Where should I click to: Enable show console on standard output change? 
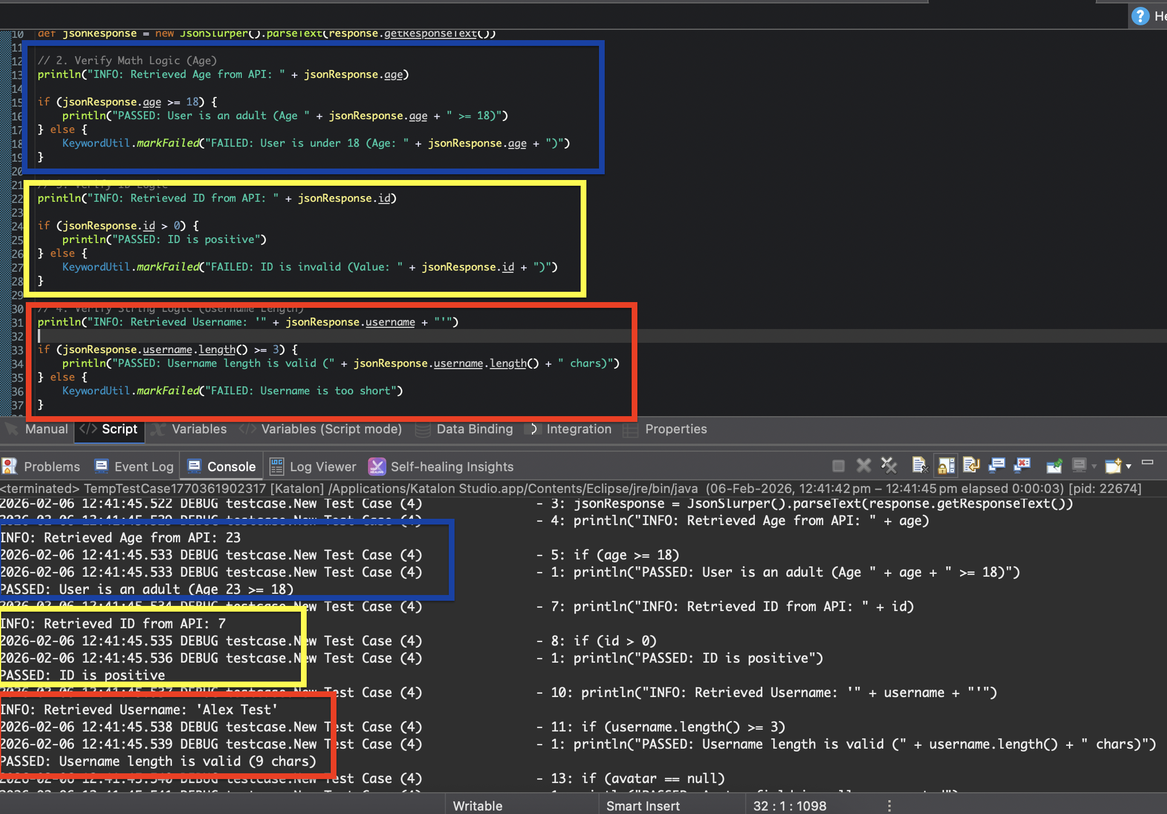[997, 465]
